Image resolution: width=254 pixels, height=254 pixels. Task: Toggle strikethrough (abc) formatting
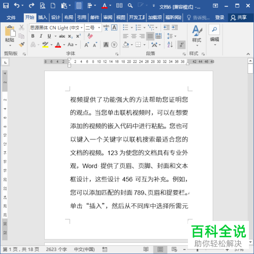[62, 36]
